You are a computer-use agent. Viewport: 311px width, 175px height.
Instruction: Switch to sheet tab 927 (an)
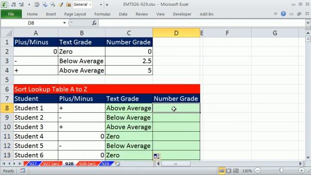coord(51,164)
